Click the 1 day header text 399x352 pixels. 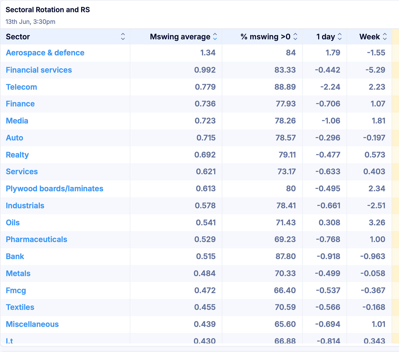tap(326, 37)
